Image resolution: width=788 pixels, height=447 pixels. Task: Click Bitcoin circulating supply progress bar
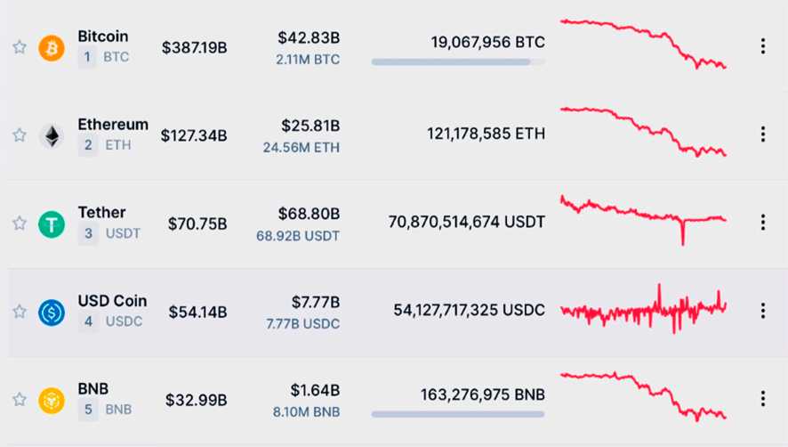coord(458,62)
